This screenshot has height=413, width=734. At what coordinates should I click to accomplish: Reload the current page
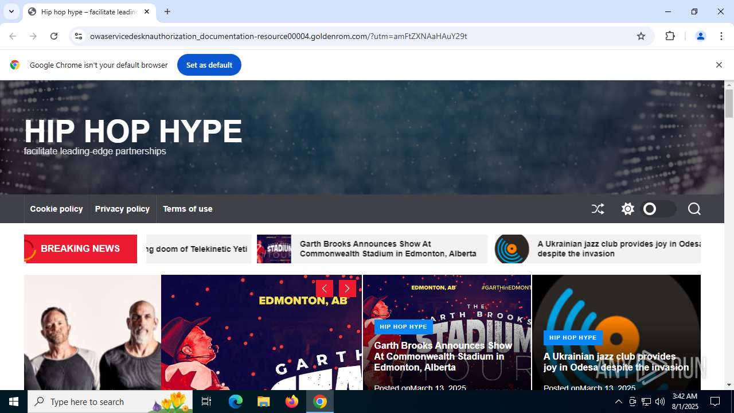click(54, 36)
